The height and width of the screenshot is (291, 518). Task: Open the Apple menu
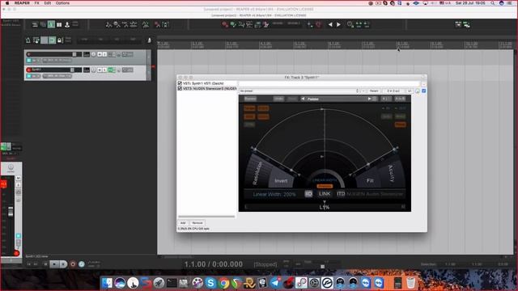pos(7,3)
